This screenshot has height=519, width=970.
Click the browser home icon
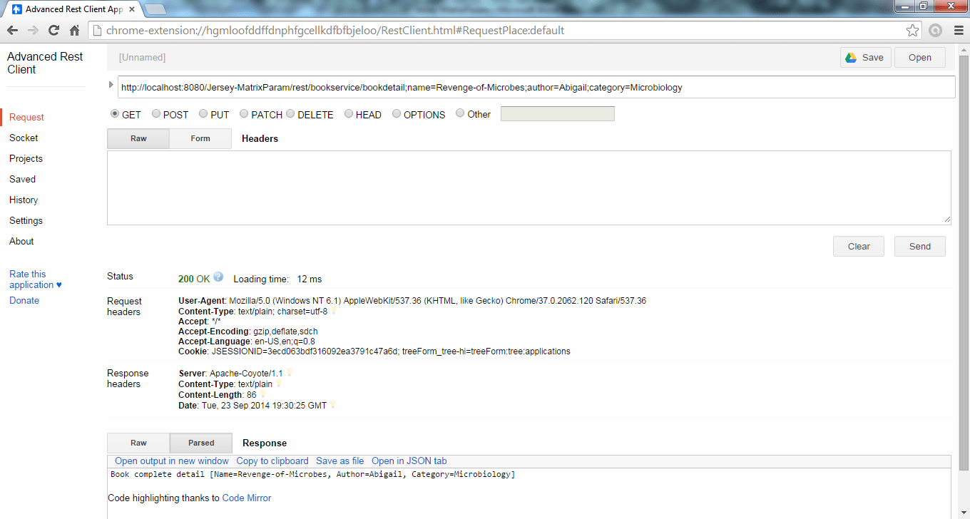(74, 30)
